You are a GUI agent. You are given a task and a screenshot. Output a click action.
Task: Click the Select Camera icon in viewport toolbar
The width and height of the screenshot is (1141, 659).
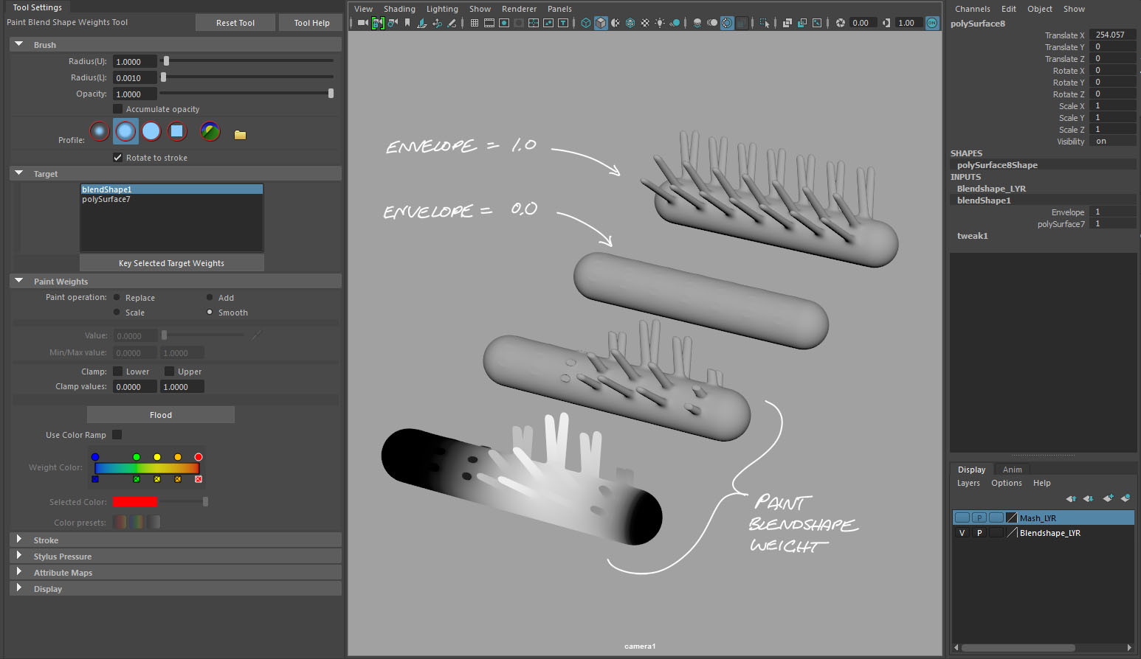[x=362, y=23]
